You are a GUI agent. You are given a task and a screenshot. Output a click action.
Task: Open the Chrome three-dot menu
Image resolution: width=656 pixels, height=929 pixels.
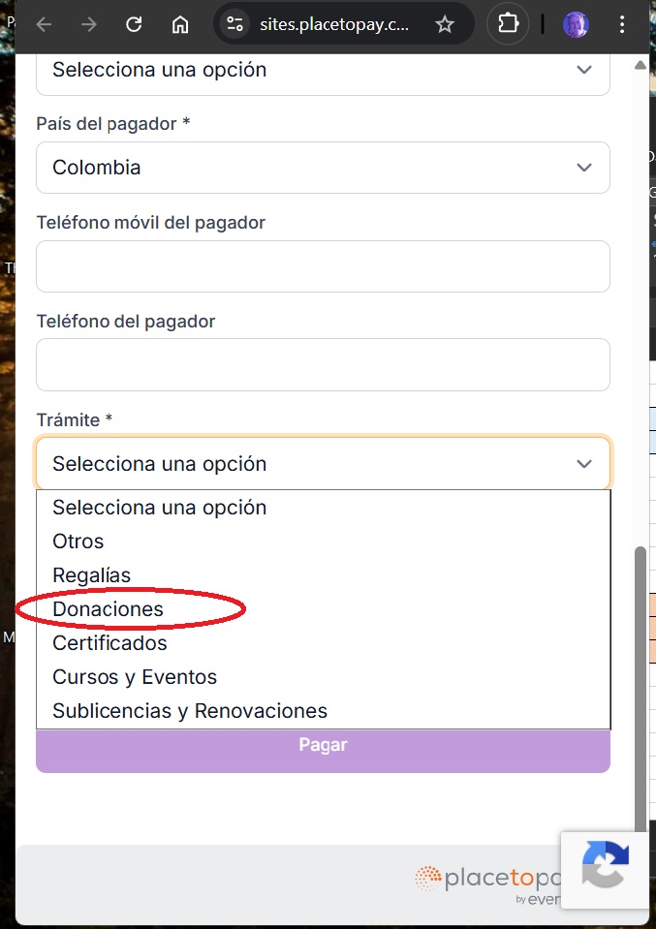pyautogui.click(x=622, y=25)
